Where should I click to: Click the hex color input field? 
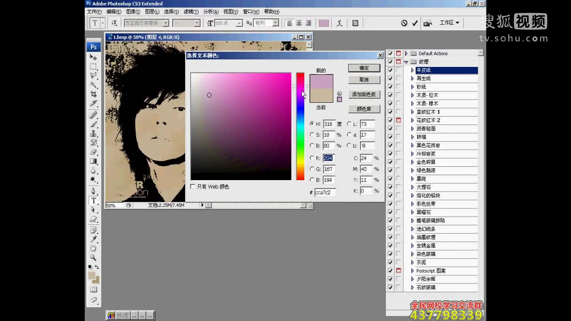[325, 192]
